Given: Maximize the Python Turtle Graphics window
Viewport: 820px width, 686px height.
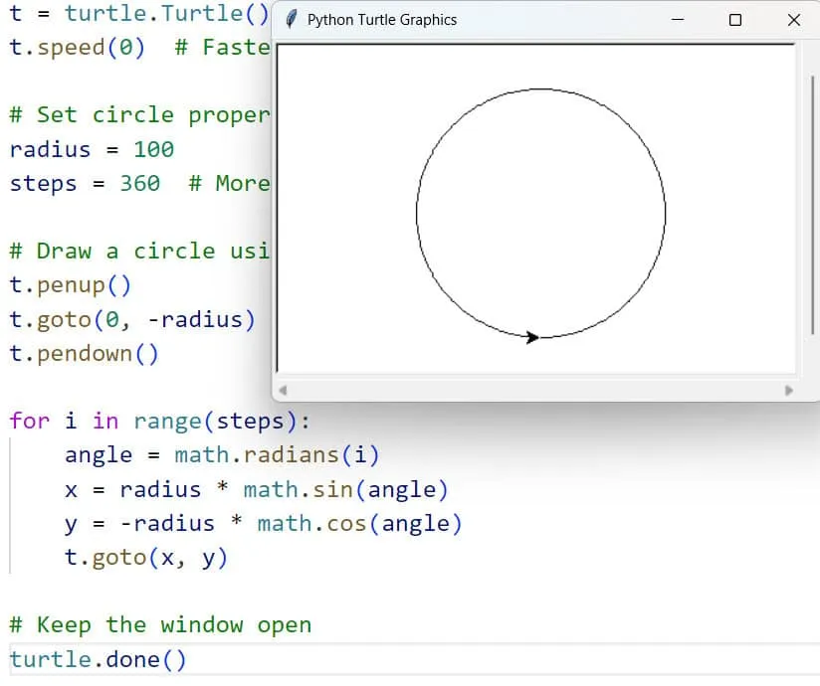Looking at the screenshot, I should 735,20.
